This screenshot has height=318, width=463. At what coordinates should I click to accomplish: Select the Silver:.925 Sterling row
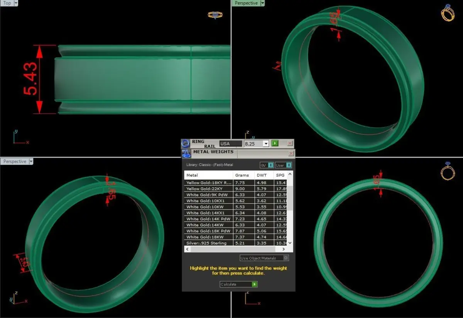236,243
